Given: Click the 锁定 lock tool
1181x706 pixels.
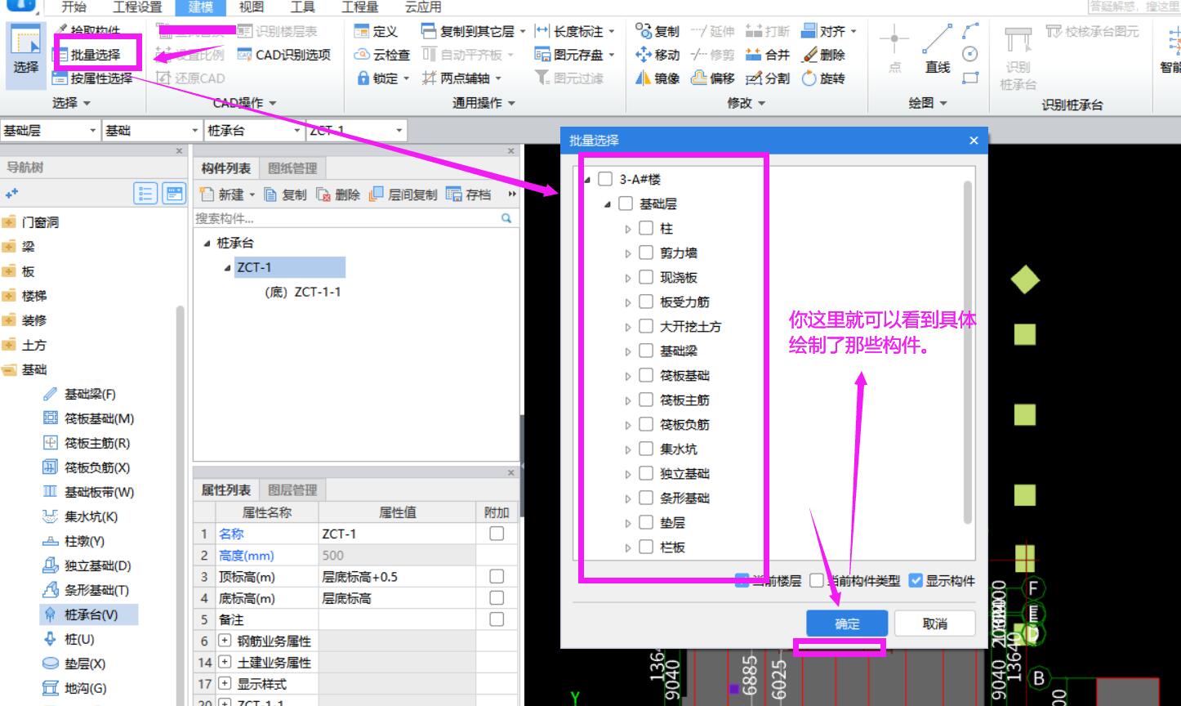Looking at the screenshot, I should click(383, 78).
